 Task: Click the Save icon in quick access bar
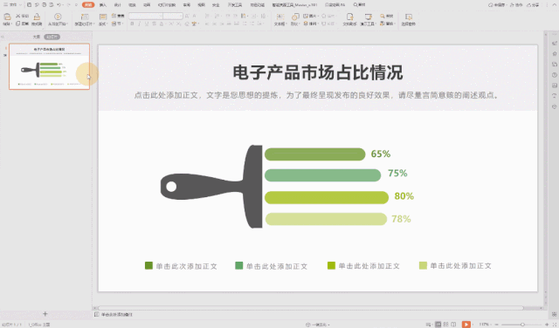pyautogui.click(x=29, y=4)
